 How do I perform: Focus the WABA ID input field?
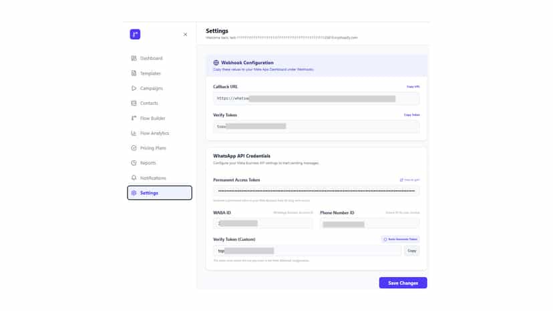tap(262, 223)
